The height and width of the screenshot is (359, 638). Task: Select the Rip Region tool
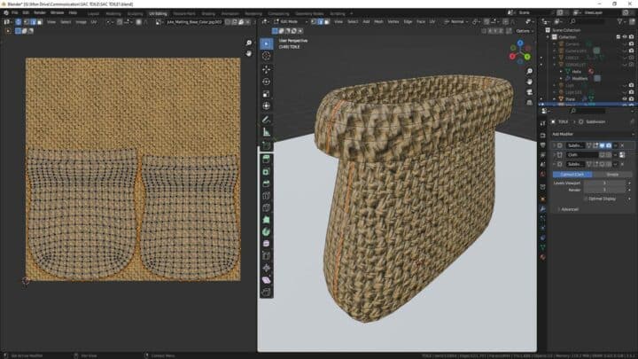click(266, 293)
